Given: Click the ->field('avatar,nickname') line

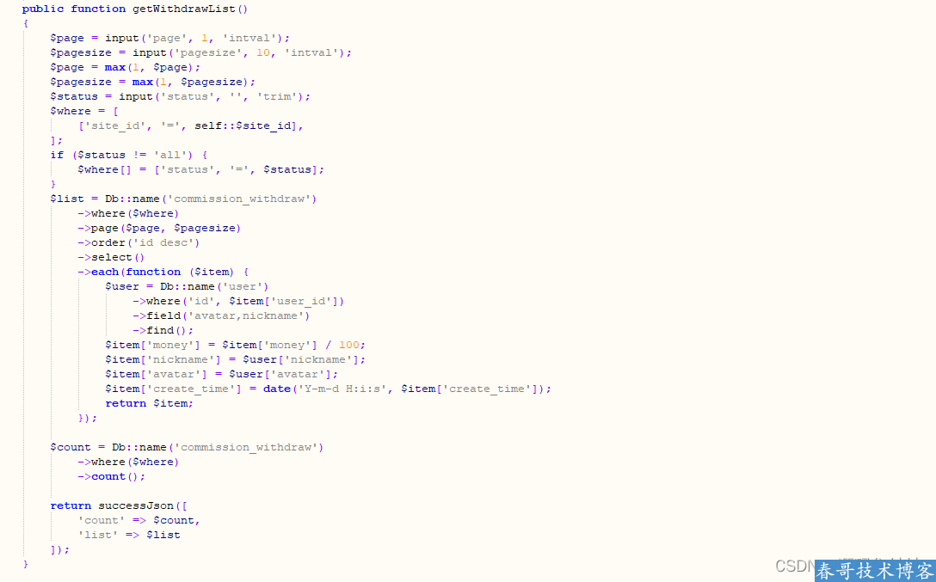Looking at the screenshot, I should coord(221,316).
